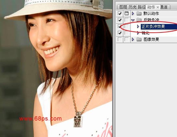
Task: Select the 默认动作 set name
Action: click(151, 13)
